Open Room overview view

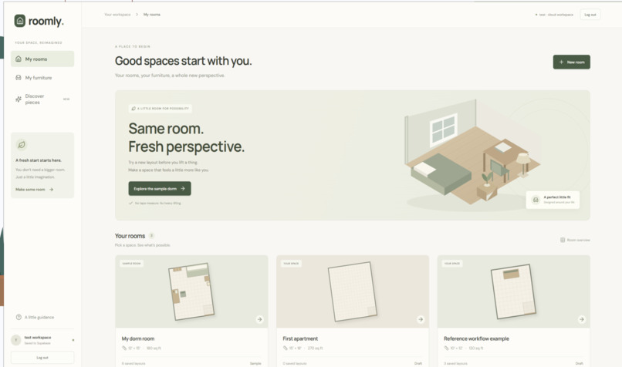(575, 240)
